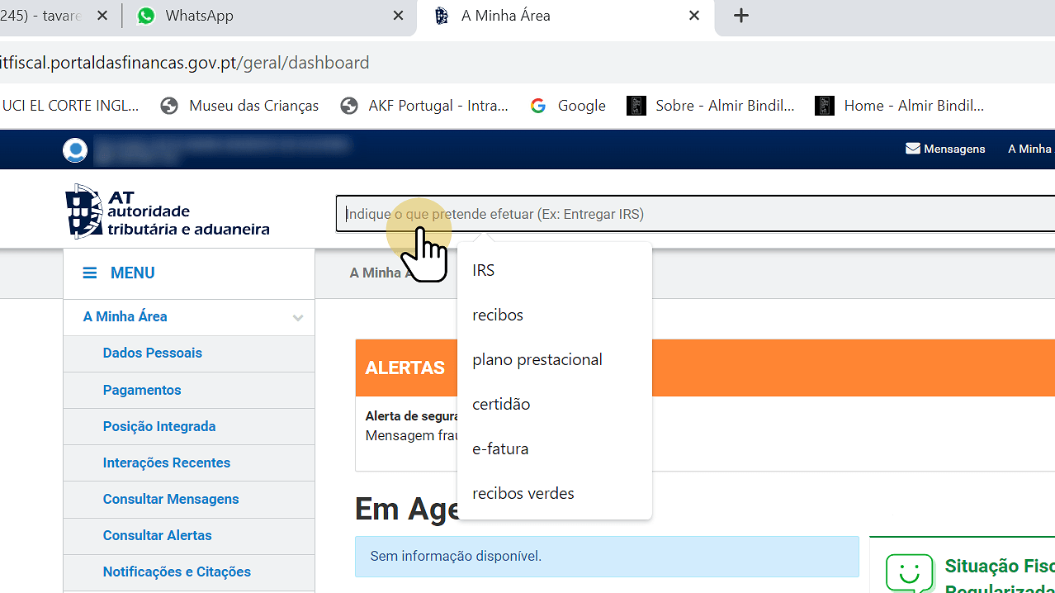Screen dimensions: 1055x593
Task: Open Consultar Mensagens link
Action: tap(171, 499)
